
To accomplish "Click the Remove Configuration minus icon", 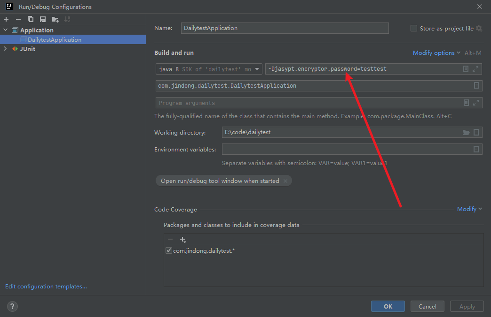I will click(x=18, y=19).
